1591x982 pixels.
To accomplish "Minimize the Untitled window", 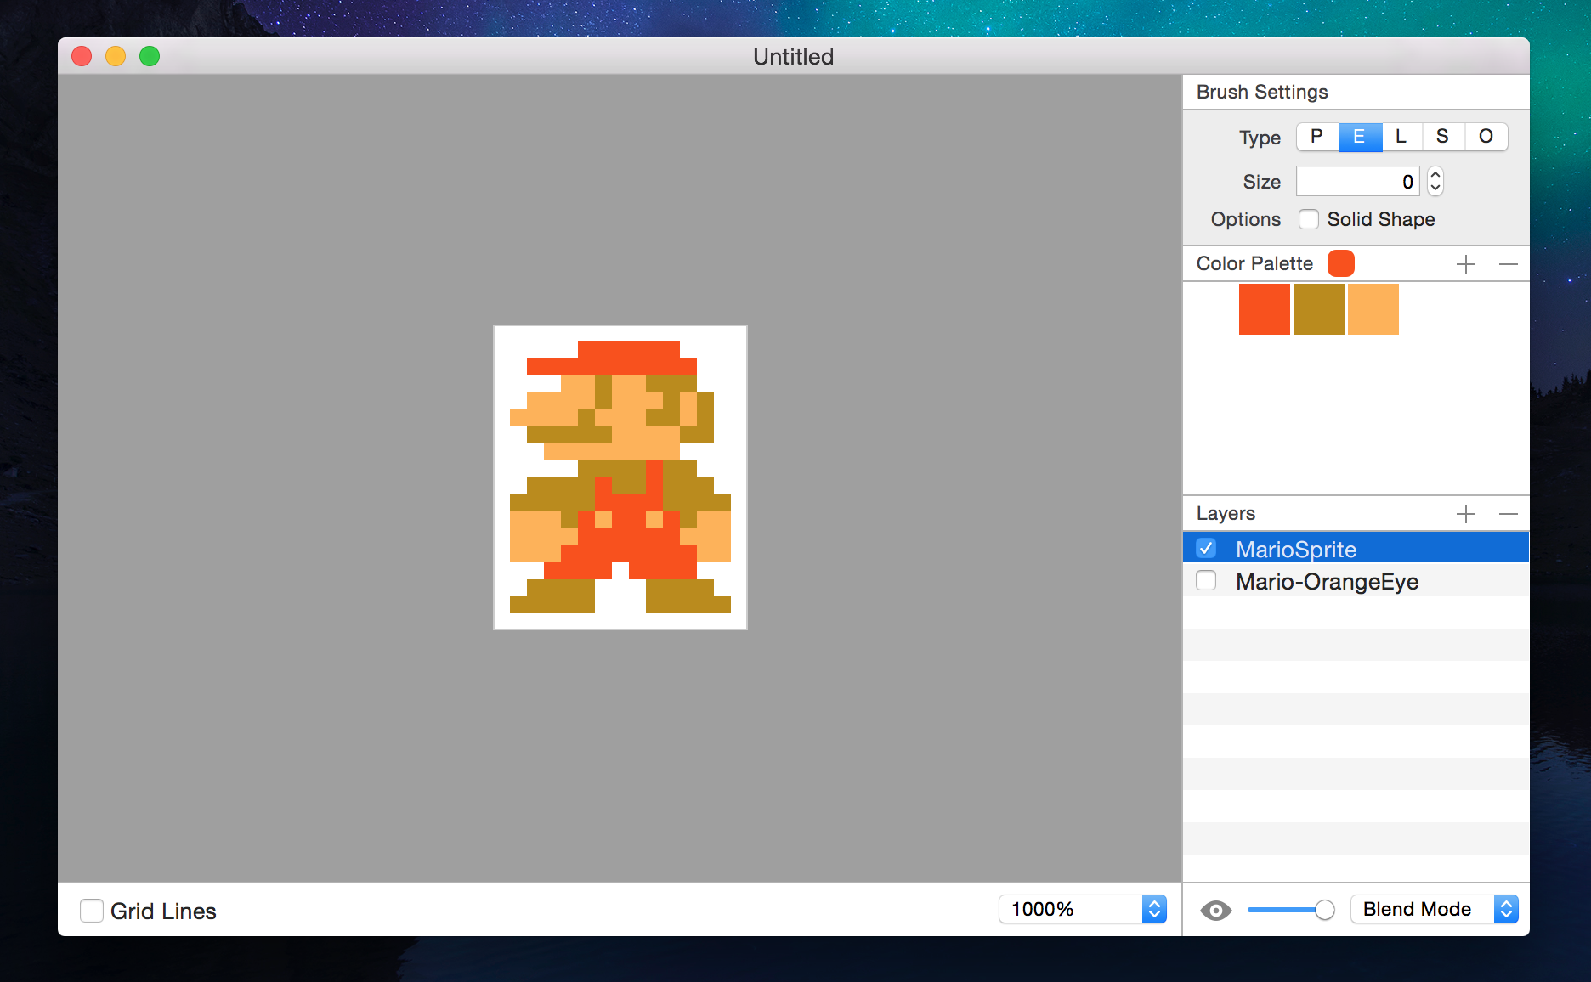I will pyautogui.click(x=116, y=56).
